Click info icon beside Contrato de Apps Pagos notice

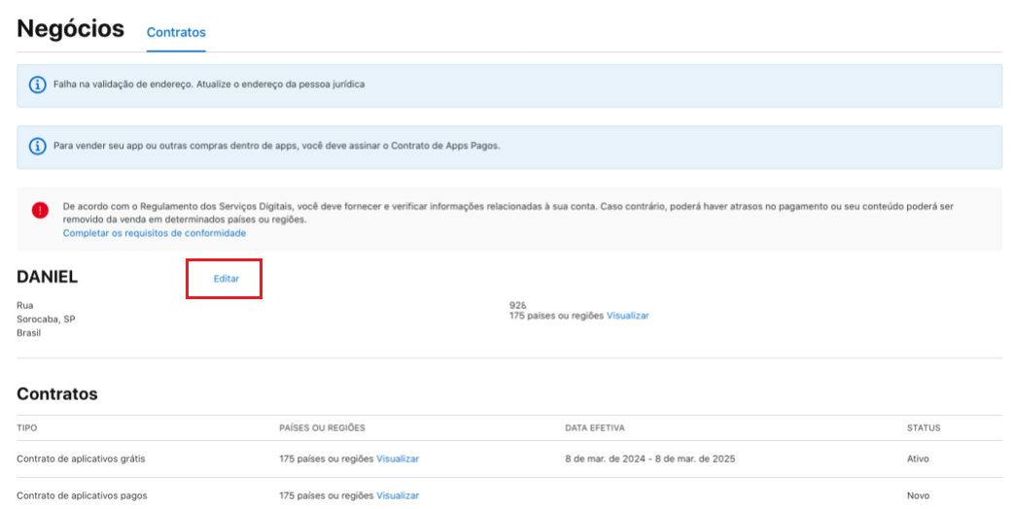click(x=38, y=146)
